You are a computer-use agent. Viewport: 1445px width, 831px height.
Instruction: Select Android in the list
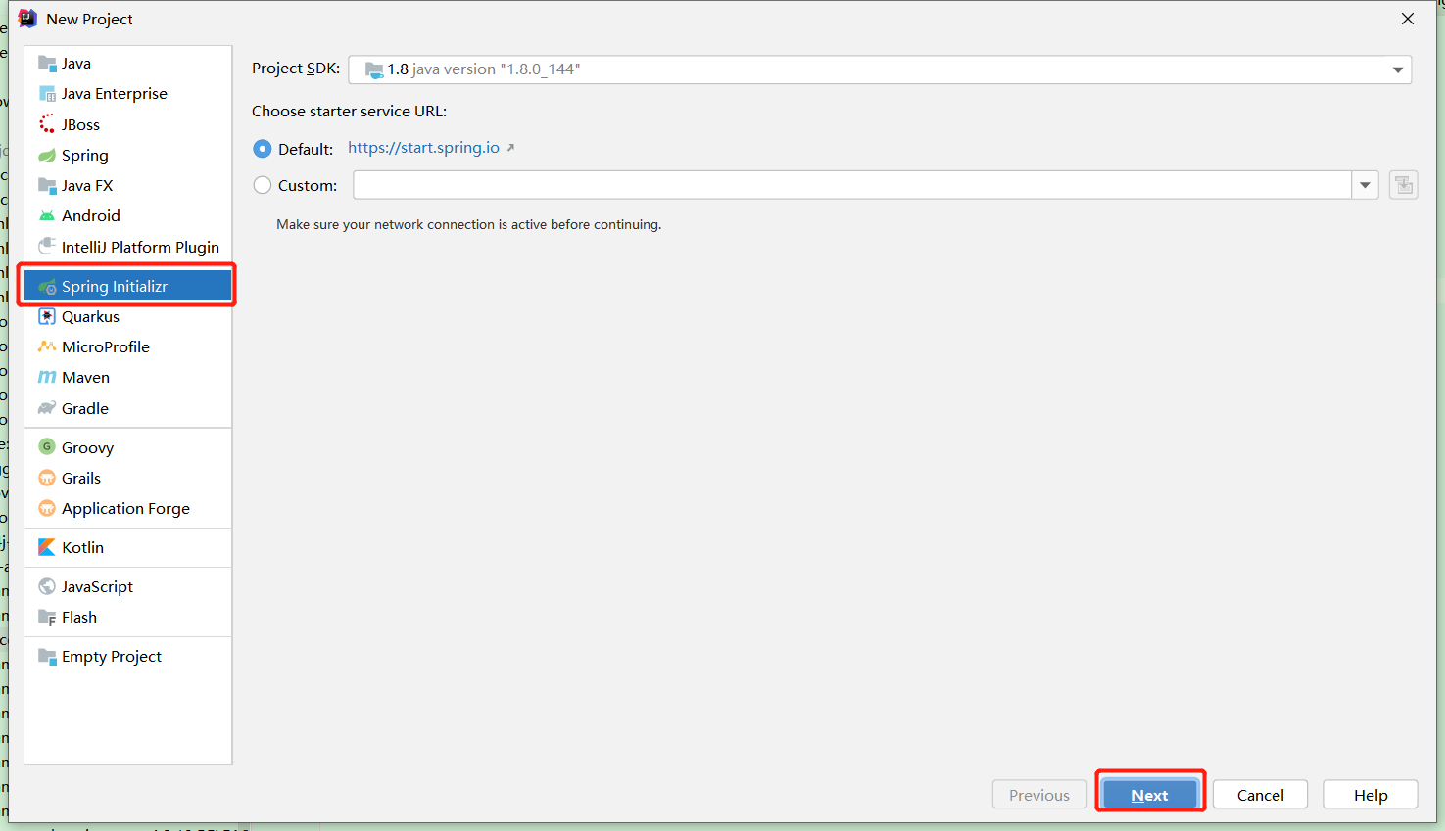click(x=128, y=216)
